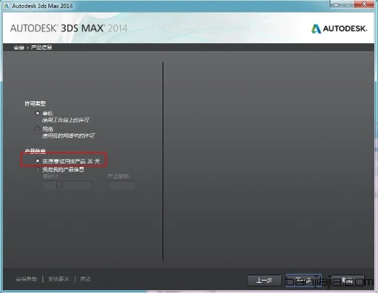Proceed with the 下一步 next button

pyautogui.click(x=303, y=281)
